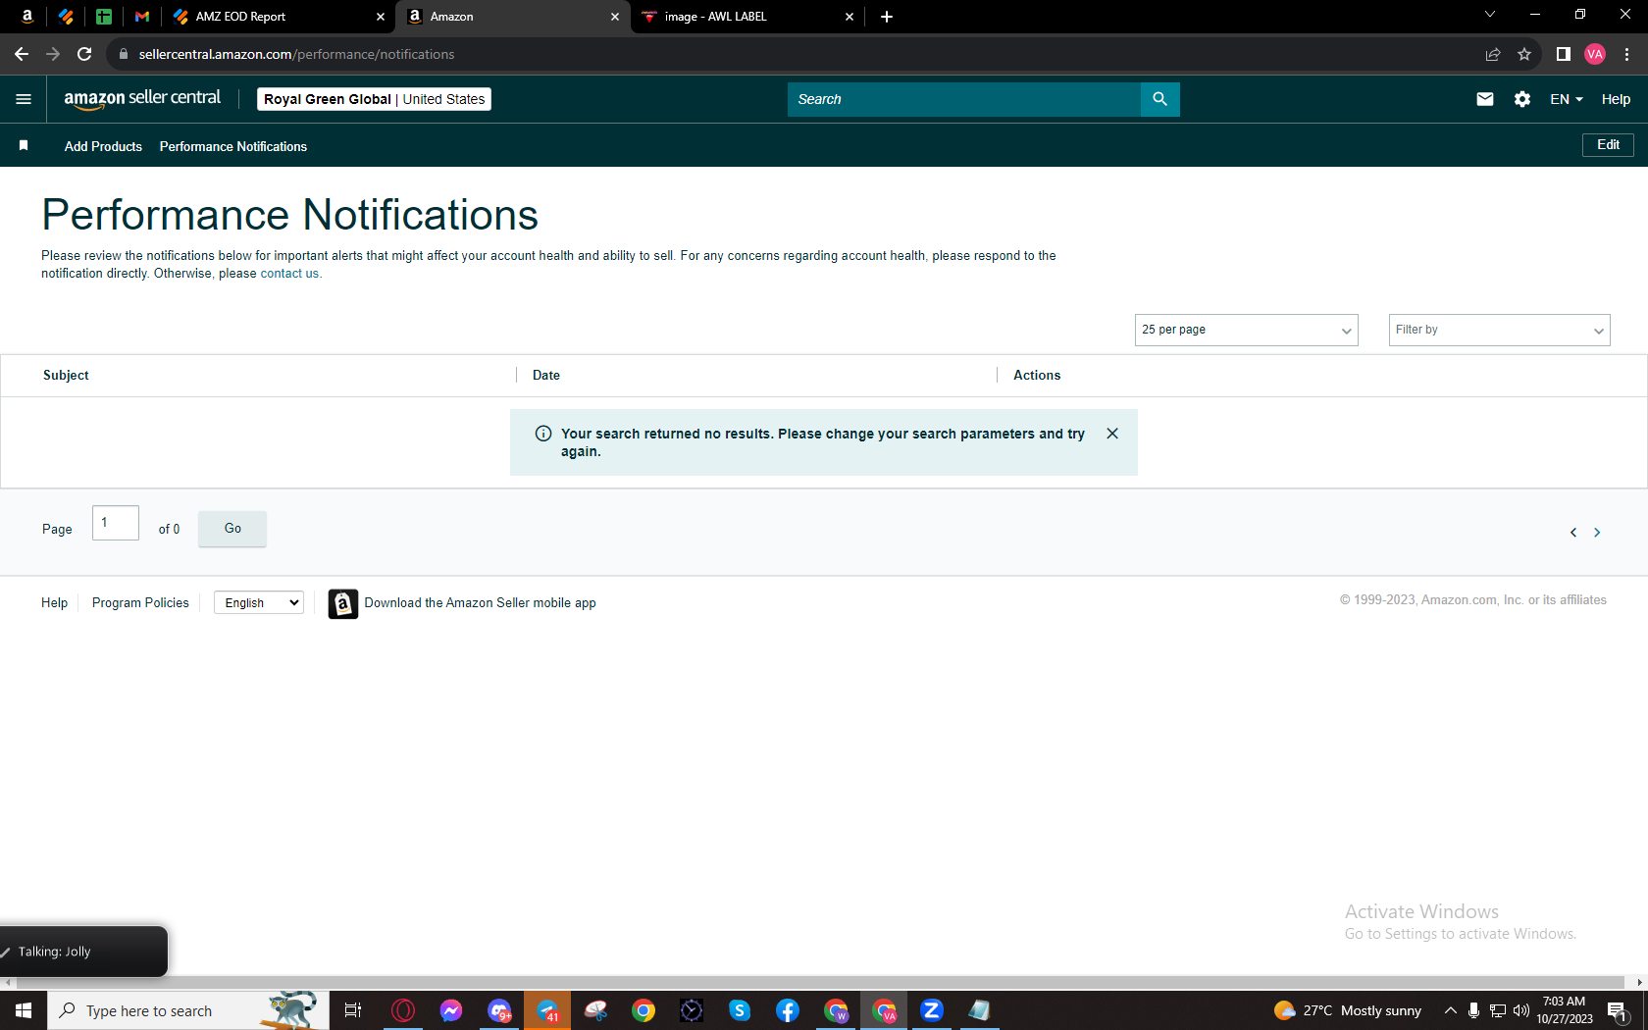
Task: Close the AMZ EOD Report tab
Action: coord(381,17)
